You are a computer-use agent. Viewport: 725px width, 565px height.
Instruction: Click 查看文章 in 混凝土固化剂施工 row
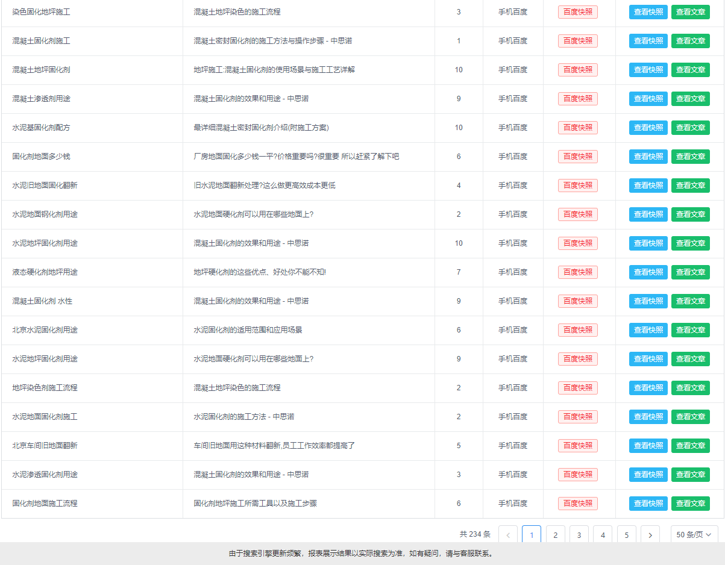691,41
